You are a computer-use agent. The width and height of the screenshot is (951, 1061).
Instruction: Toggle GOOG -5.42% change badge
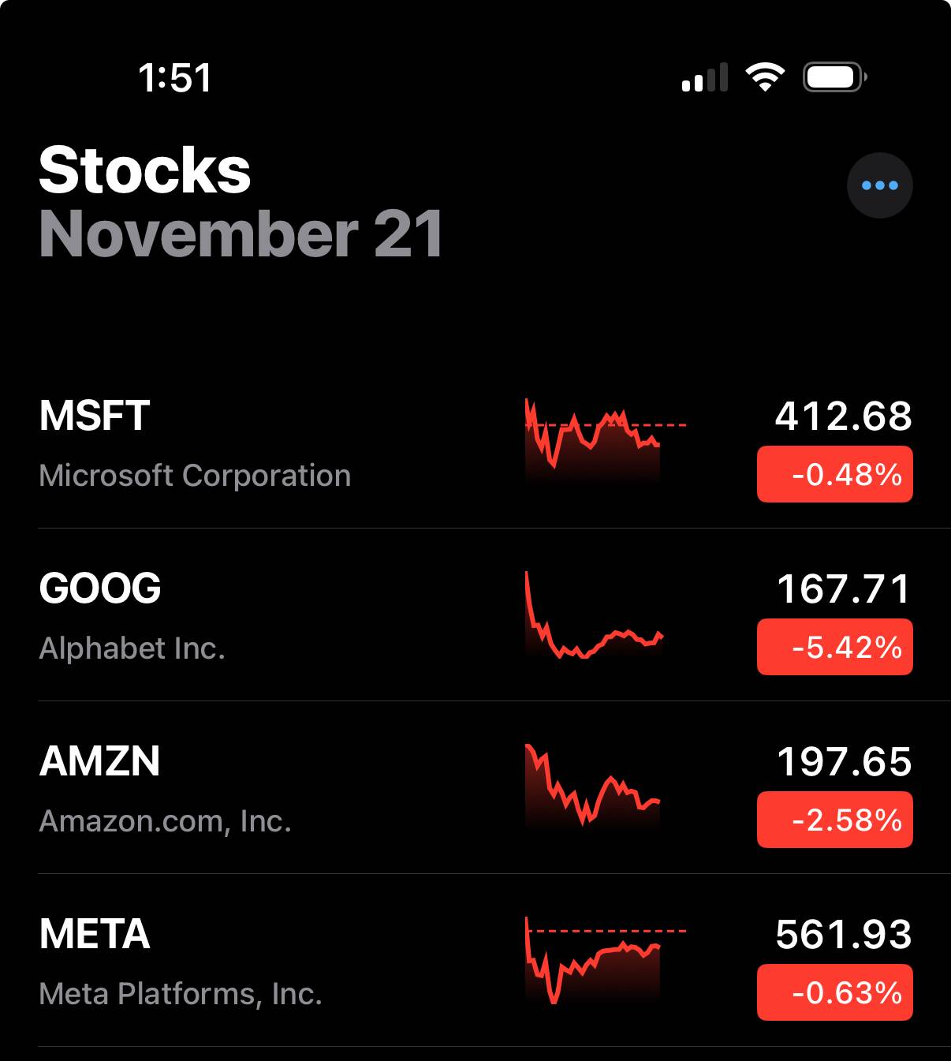tap(835, 647)
